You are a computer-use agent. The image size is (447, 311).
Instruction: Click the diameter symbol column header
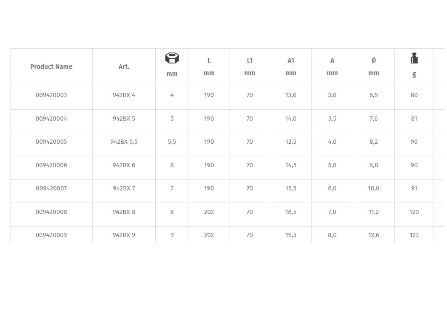click(x=373, y=67)
